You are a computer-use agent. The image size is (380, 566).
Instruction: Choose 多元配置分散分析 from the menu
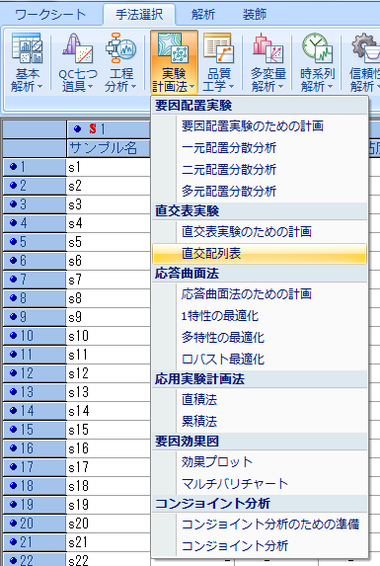click(260, 191)
